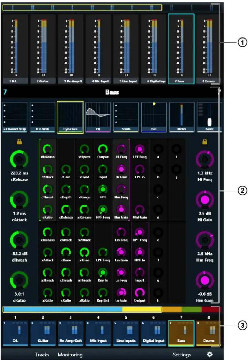
Task: Switch to the Tracks view
Action: pos(42,355)
